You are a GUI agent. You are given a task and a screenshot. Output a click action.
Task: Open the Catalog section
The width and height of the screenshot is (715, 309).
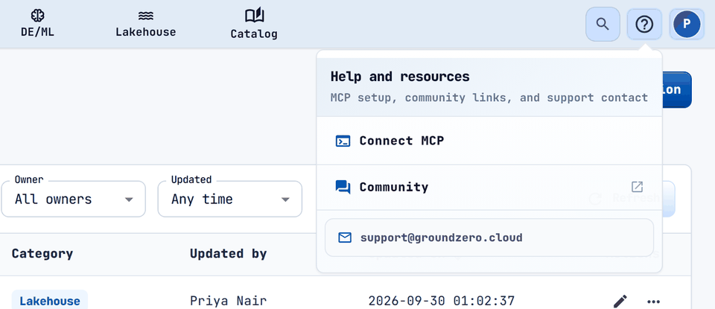254,24
